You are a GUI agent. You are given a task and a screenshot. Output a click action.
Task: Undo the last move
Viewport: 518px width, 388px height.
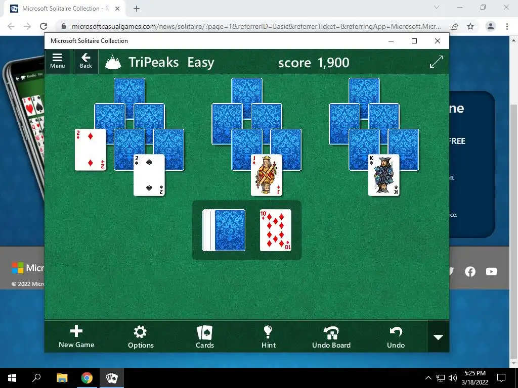click(396, 336)
